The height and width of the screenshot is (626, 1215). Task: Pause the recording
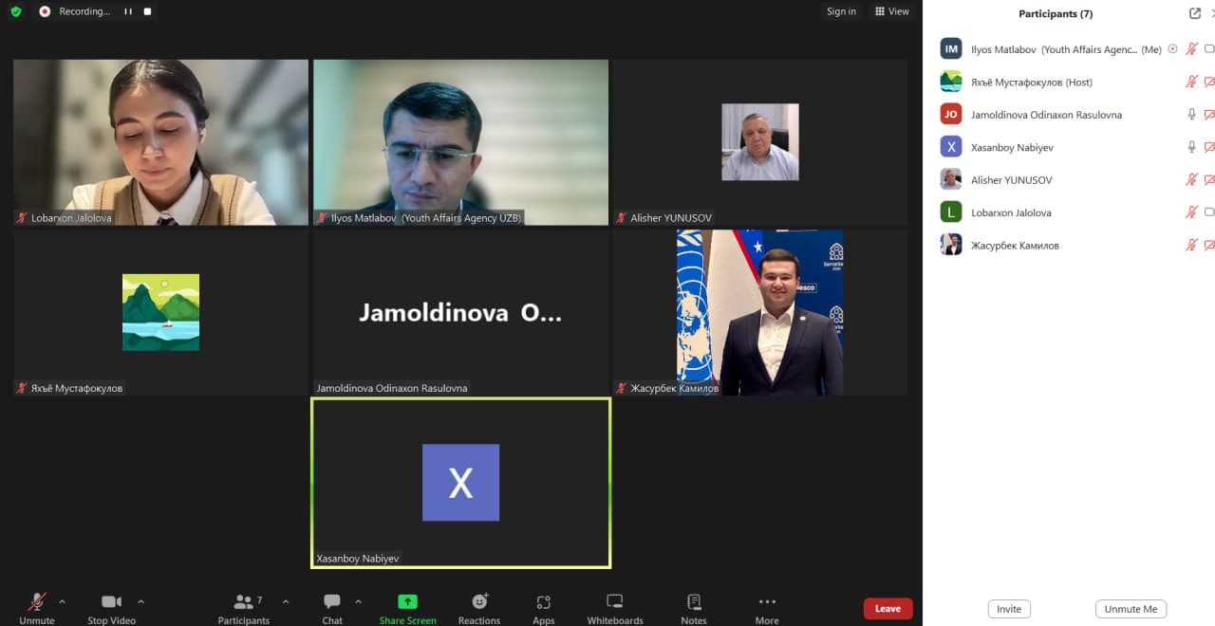coord(128,11)
